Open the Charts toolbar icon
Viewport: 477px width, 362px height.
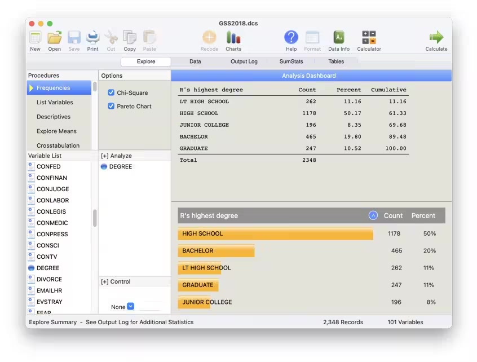point(233,38)
